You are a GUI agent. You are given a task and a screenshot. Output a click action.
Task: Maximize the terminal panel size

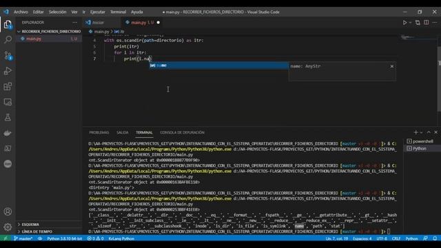point(429,132)
